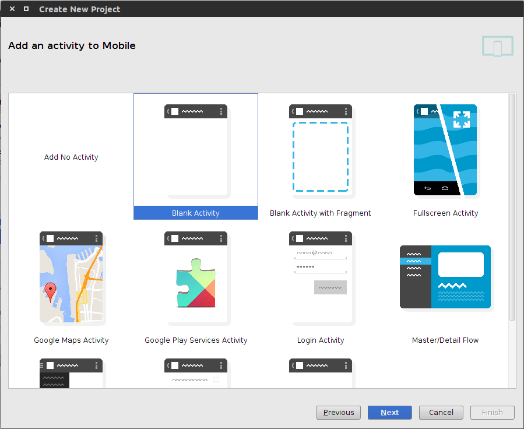The height and width of the screenshot is (429, 524).
Task: Select the Google Maps Activity thumbnail
Action: point(71,277)
